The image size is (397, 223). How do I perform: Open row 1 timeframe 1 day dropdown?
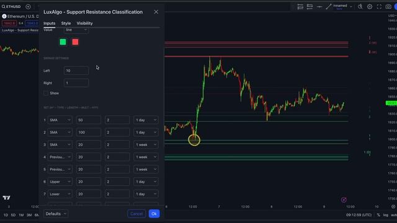[x=146, y=120]
